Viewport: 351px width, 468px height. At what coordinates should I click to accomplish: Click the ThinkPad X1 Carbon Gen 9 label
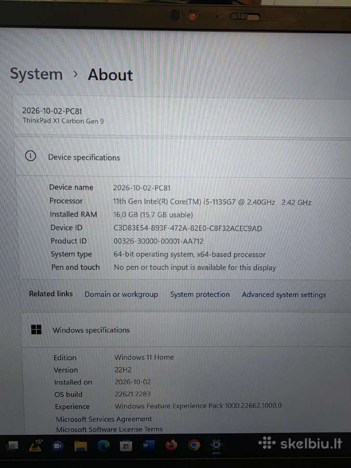tap(63, 121)
